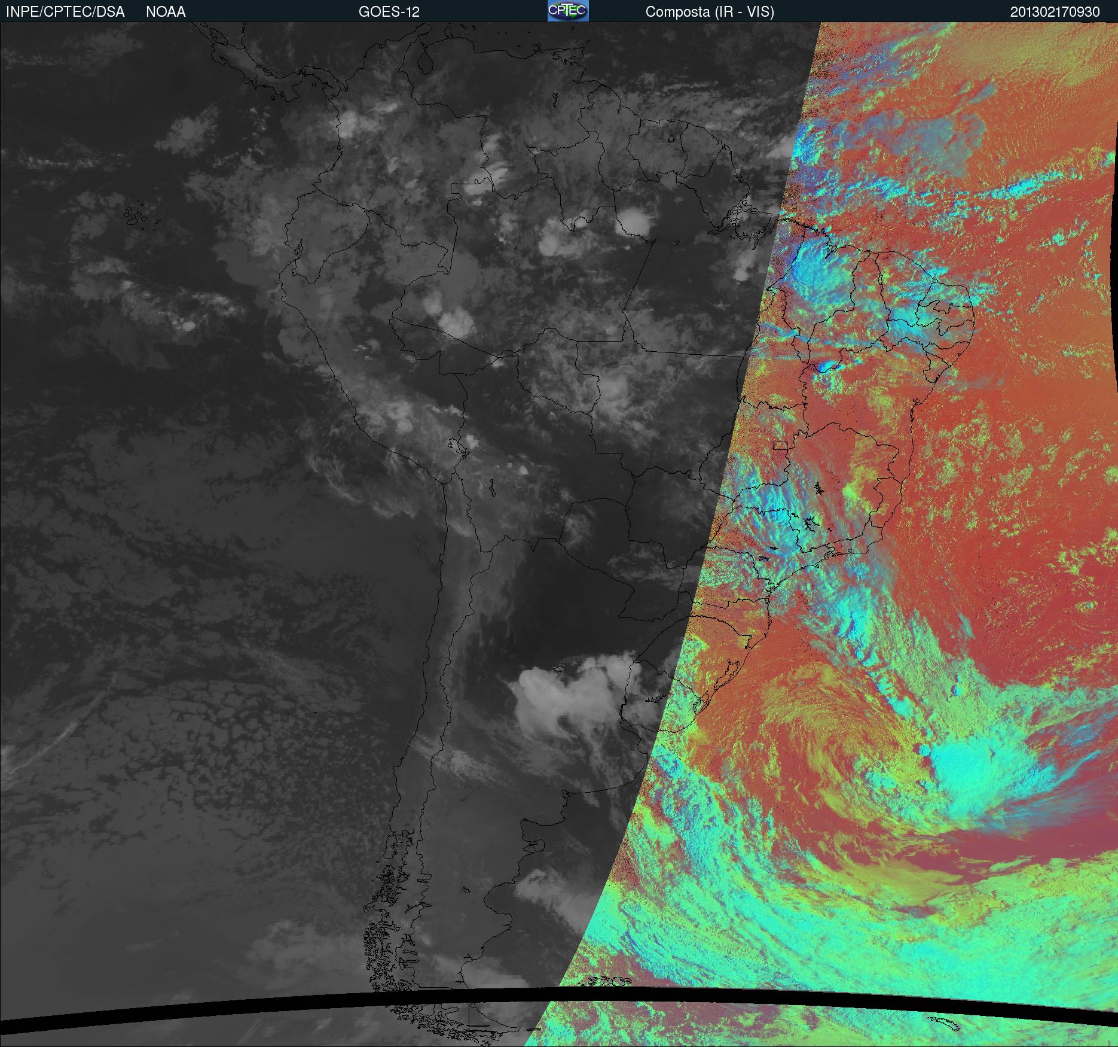Click the NOAA label in the header

pos(166,12)
